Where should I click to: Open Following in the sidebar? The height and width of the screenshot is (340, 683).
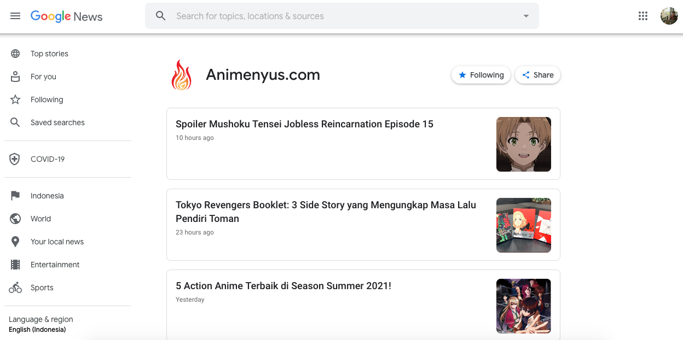coord(47,99)
